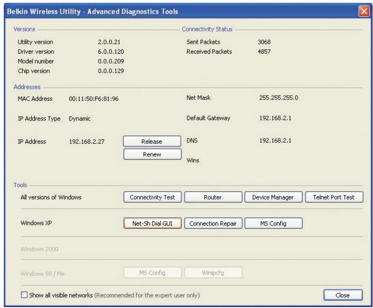
Task: Click the IP address value 192.168.2.27
Action: point(86,142)
